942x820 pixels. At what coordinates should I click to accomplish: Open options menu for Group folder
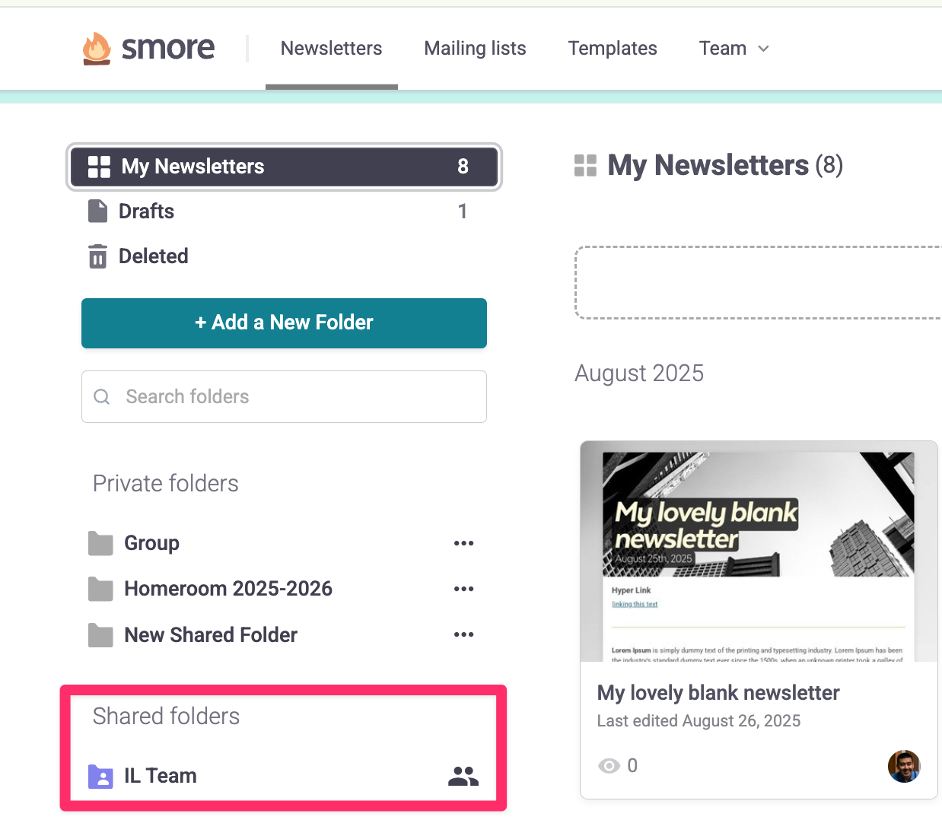point(463,543)
